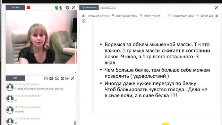Click avatar beside 14:41 Татьяна Баканёва message
The width and height of the screenshot is (222, 125).
(10, 121)
